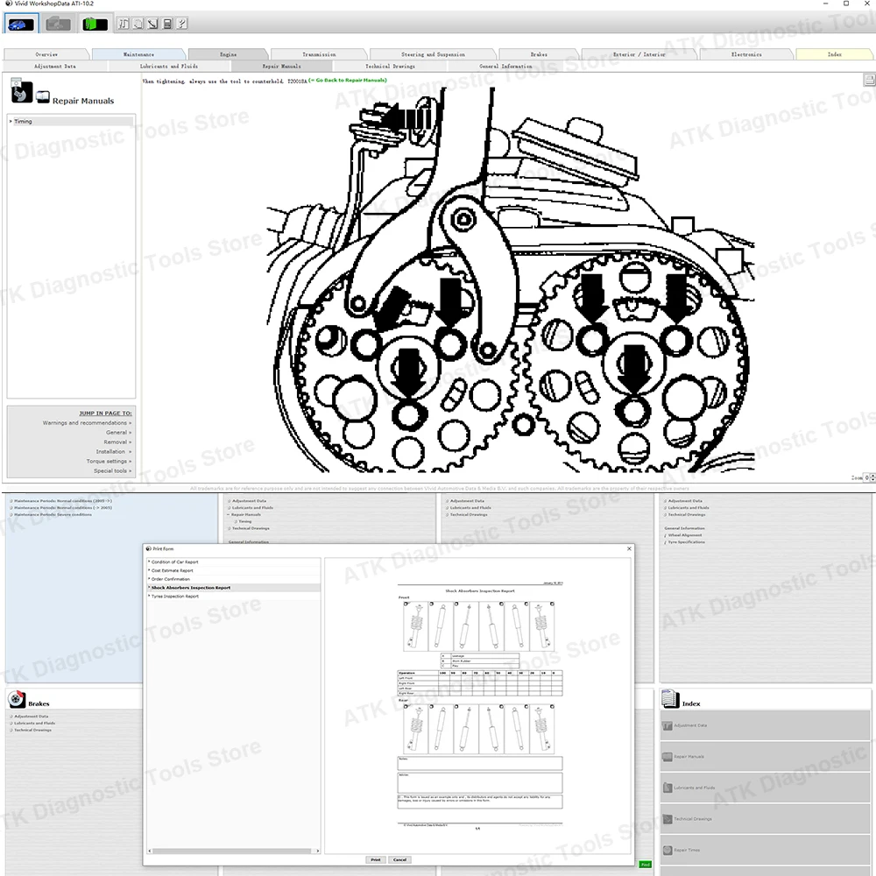Switch to the Maintenance tab
The height and width of the screenshot is (876, 876).
pos(138,54)
